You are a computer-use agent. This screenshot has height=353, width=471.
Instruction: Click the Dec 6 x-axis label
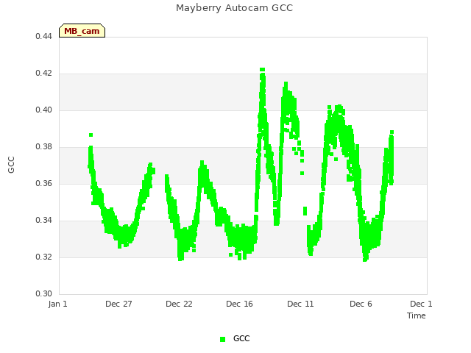tap(361, 304)
